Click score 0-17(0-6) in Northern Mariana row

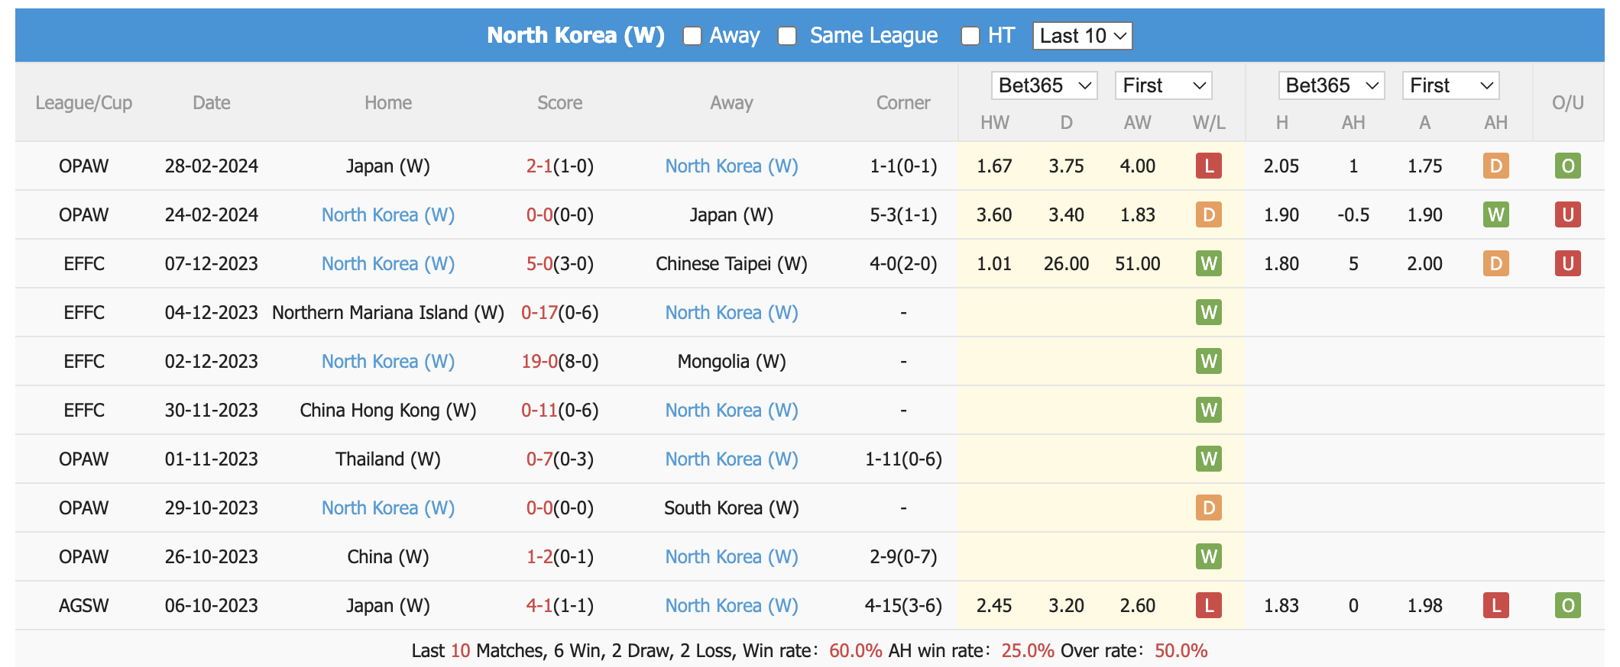pos(560,312)
